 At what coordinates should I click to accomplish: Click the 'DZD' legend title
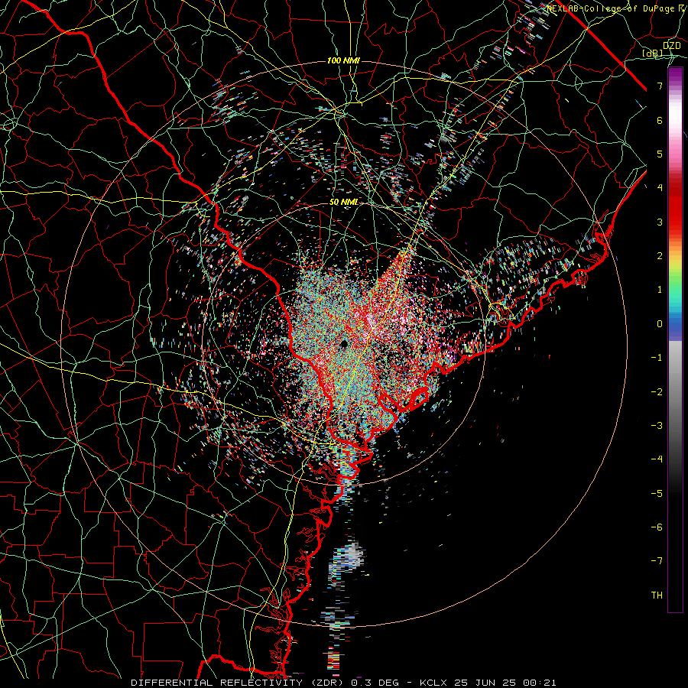coord(671,45)
